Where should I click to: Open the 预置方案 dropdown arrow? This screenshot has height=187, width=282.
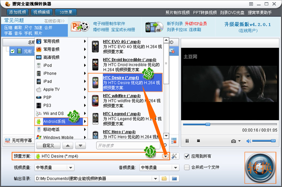click(165, 156)
